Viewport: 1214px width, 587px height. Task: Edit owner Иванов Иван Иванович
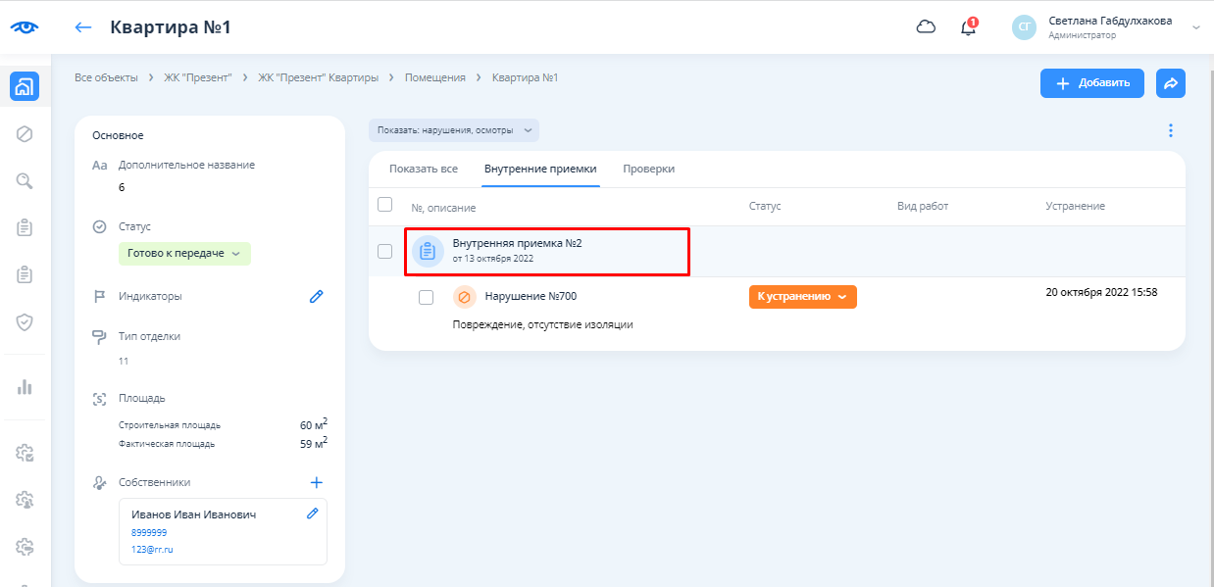(313, 514)
